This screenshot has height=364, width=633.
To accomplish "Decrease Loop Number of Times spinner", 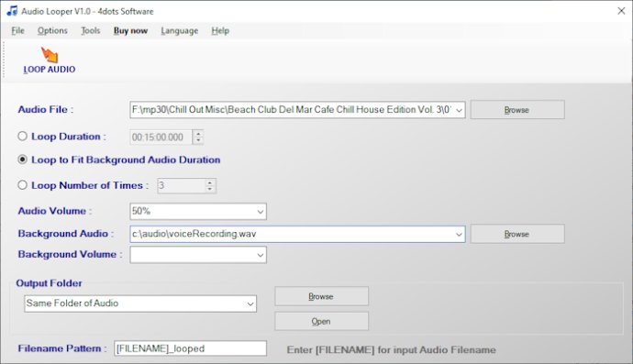I will (x=210, y=189).
